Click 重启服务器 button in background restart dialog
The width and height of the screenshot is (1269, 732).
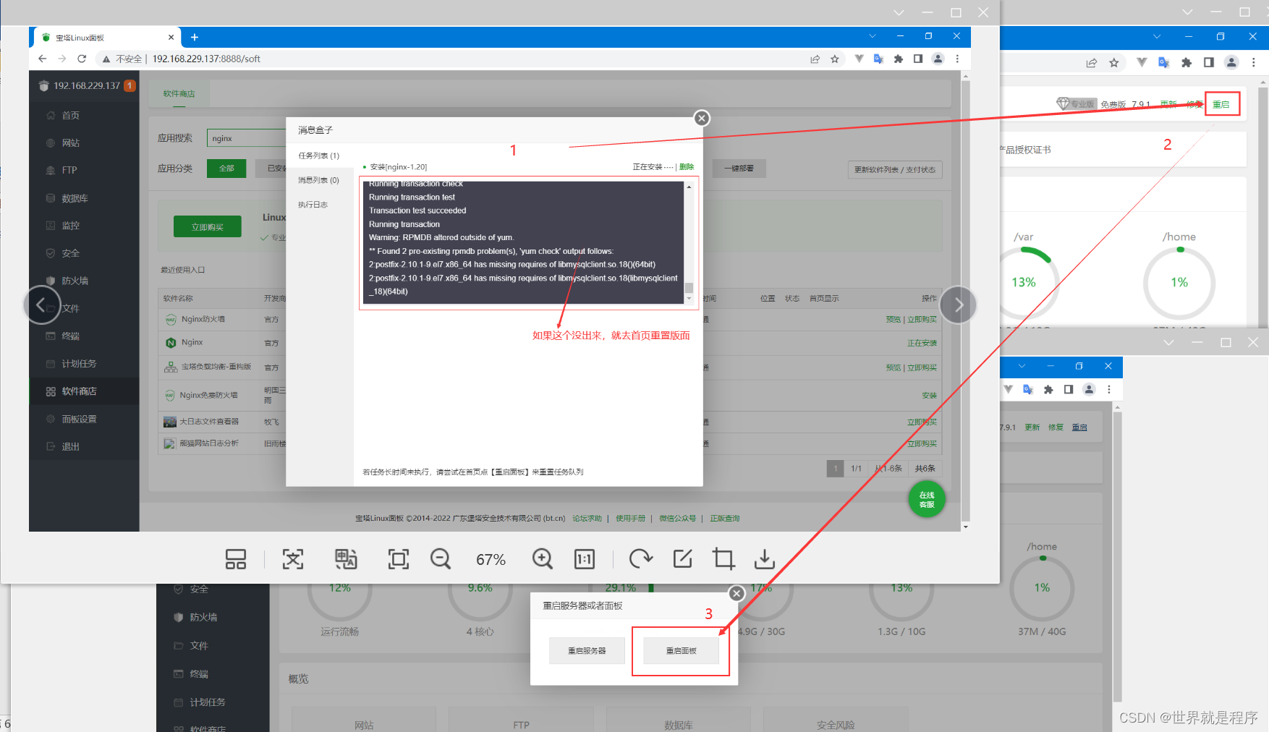pyautogui.click(x=587, y=651)
